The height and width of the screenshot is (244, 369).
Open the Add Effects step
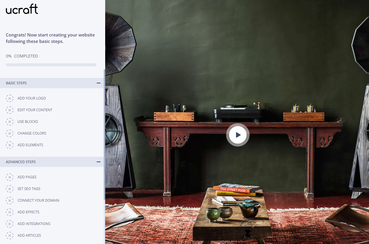tap(28, 212)
